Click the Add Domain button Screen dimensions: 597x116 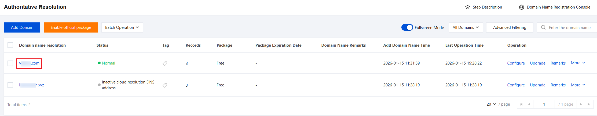click(x=22, y=27)
